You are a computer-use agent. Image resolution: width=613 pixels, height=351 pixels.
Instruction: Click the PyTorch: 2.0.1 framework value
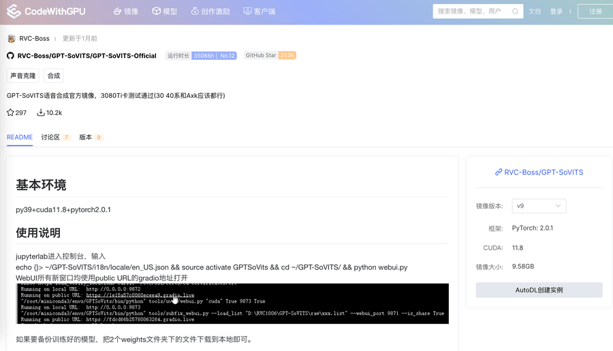pyautogui.click(x=533, y=228)
